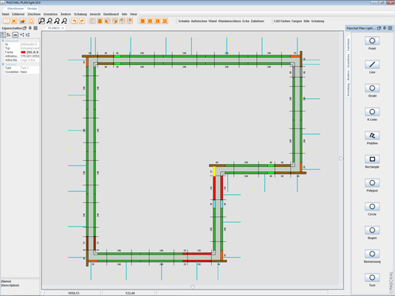The height and width of the screenshot is (296, 395).
Task: Click the Aufstocken toolbar button
Action: coord(199,21)
